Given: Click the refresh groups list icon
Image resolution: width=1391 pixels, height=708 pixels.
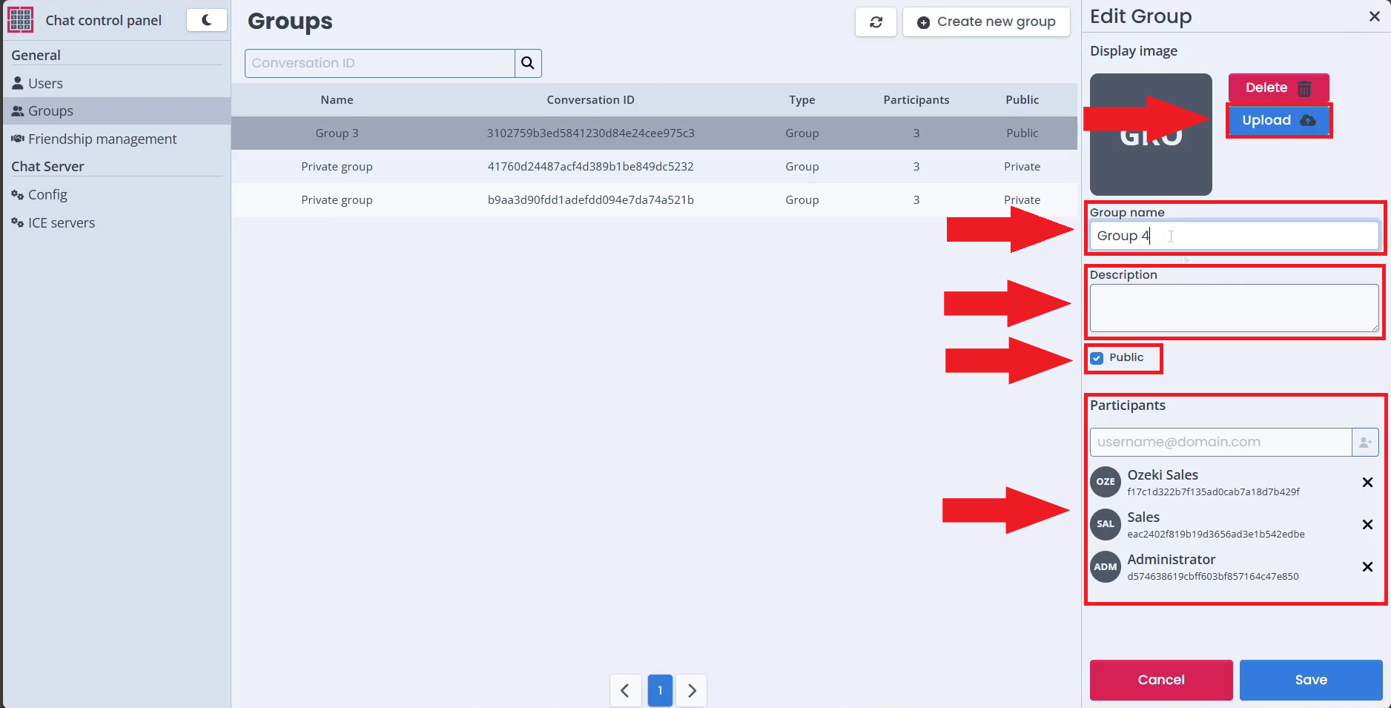Looking at the screenshot, I should [x=876, y=22].
